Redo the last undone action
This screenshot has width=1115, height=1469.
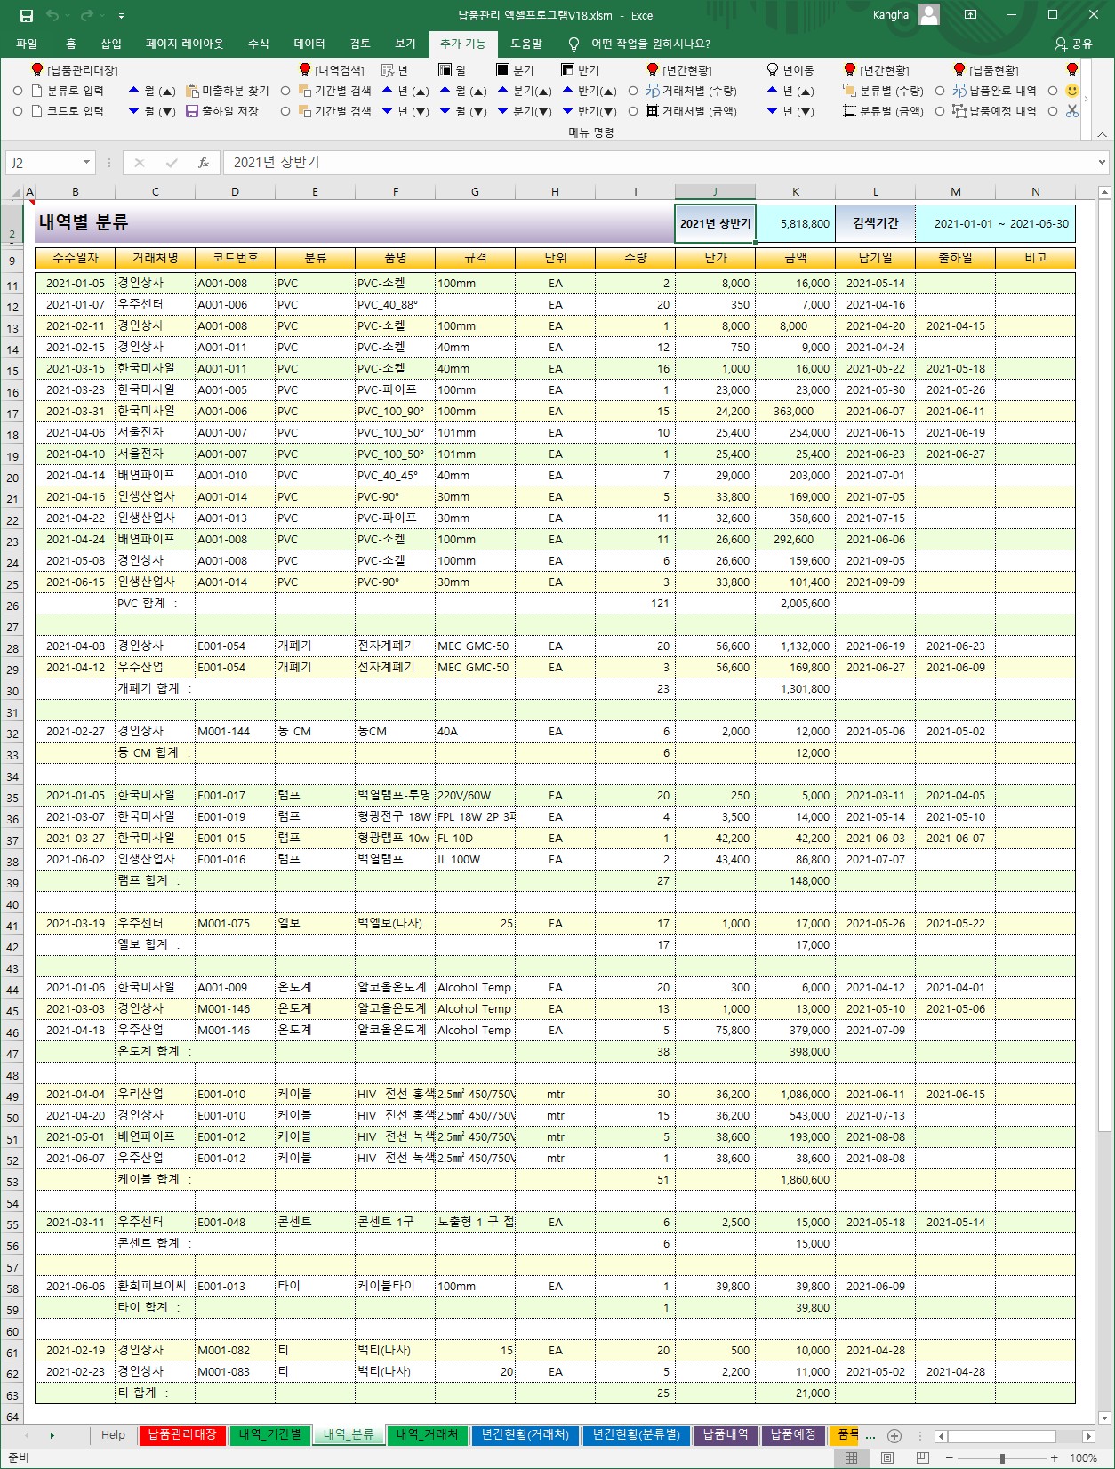(86, 15)
